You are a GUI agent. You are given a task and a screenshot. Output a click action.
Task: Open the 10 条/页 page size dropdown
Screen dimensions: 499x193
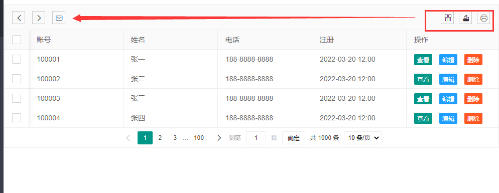pyautogui.click(x=362, y=138)
